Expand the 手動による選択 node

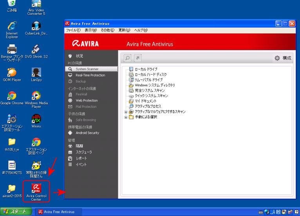(126, 117)
